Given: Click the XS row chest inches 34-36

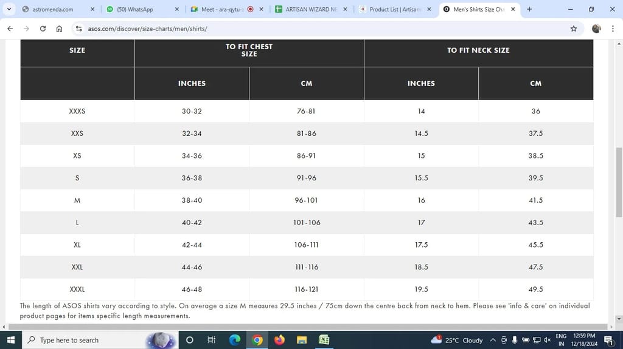Looking at the screenshot, I should (192, 155).
